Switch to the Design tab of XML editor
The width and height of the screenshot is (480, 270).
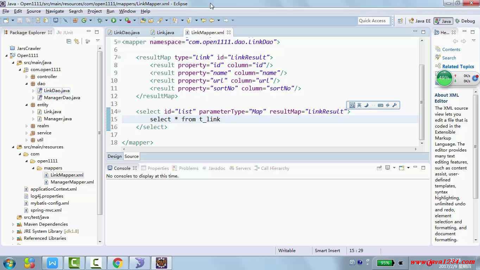tap(115, 156)
